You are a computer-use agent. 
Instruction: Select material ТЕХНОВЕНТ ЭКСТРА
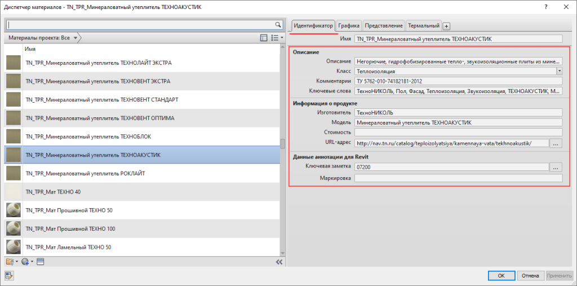click(x=142, y=81)
